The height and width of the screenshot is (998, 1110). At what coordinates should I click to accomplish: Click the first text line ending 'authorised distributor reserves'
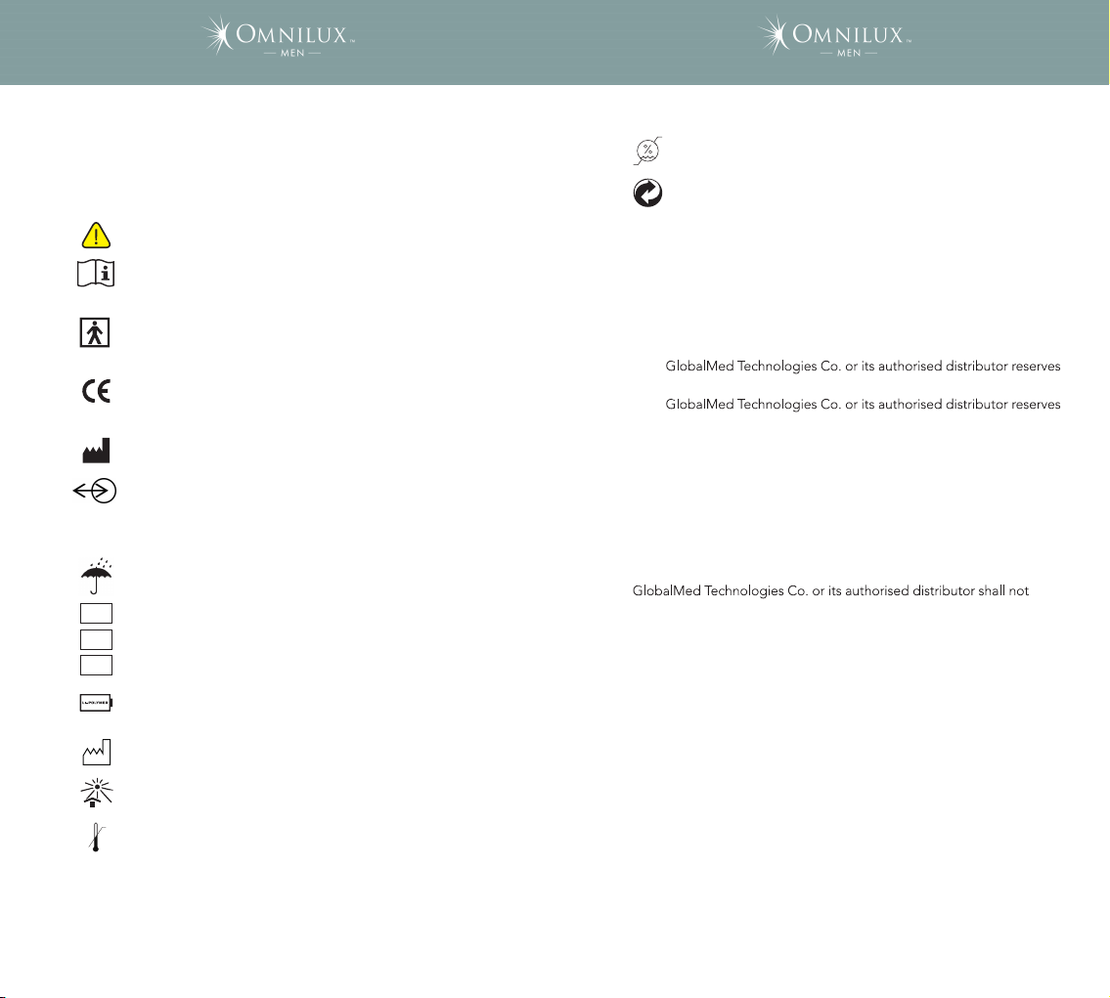[863, 367]
